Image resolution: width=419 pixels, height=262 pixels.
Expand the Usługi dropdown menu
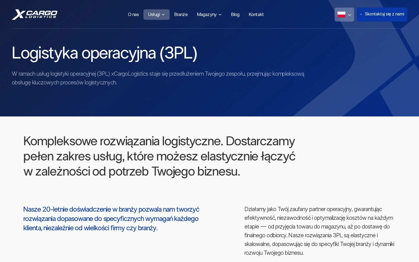point(156,14)
